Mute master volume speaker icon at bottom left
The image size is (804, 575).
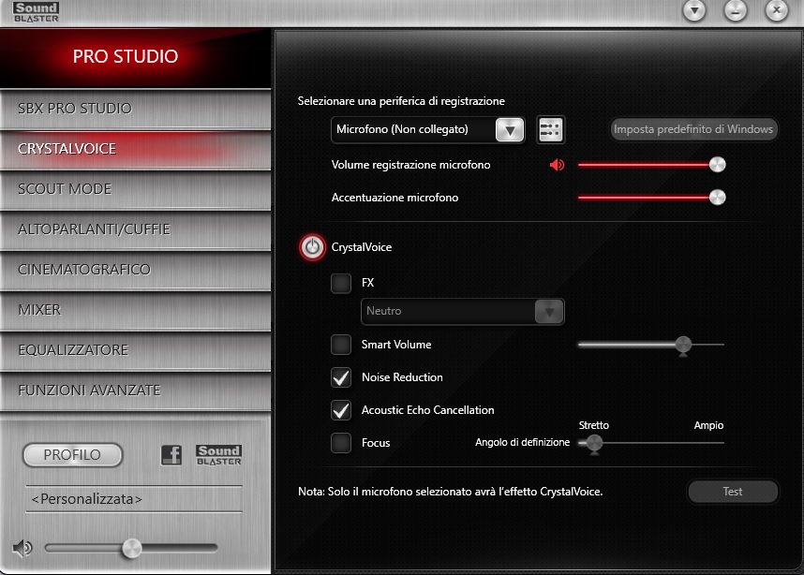click(22, 548)
